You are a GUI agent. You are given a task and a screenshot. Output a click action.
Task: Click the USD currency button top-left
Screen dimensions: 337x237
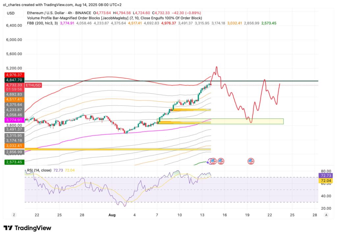10,13
